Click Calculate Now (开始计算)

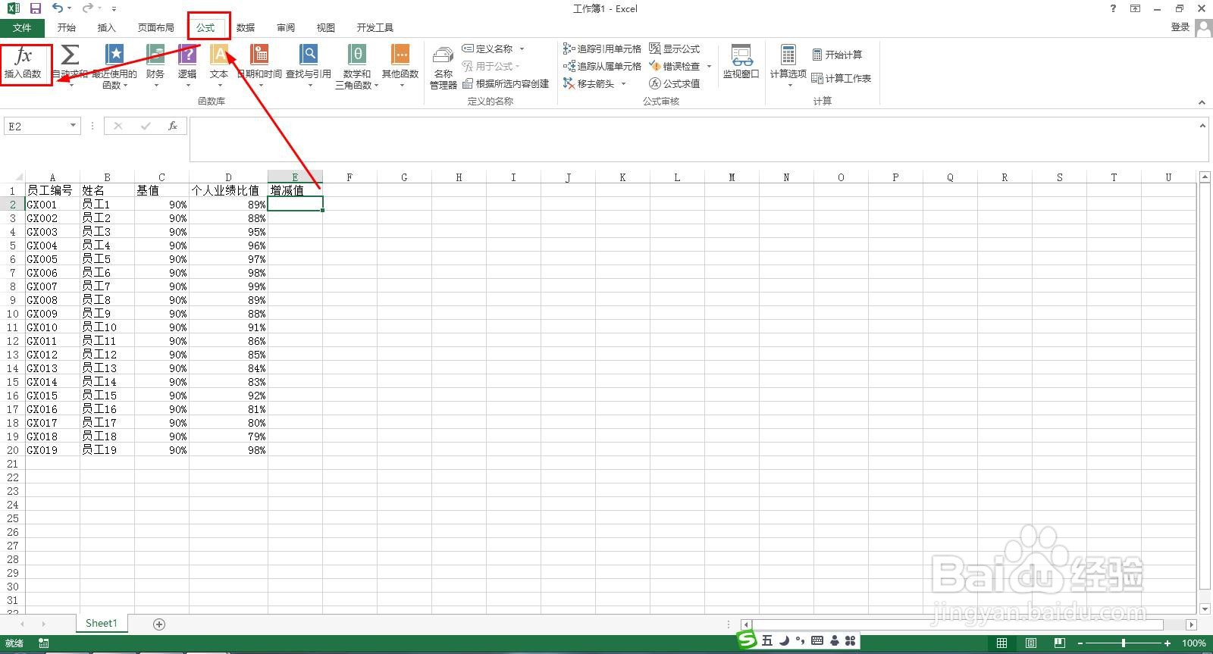click(838, 55)
